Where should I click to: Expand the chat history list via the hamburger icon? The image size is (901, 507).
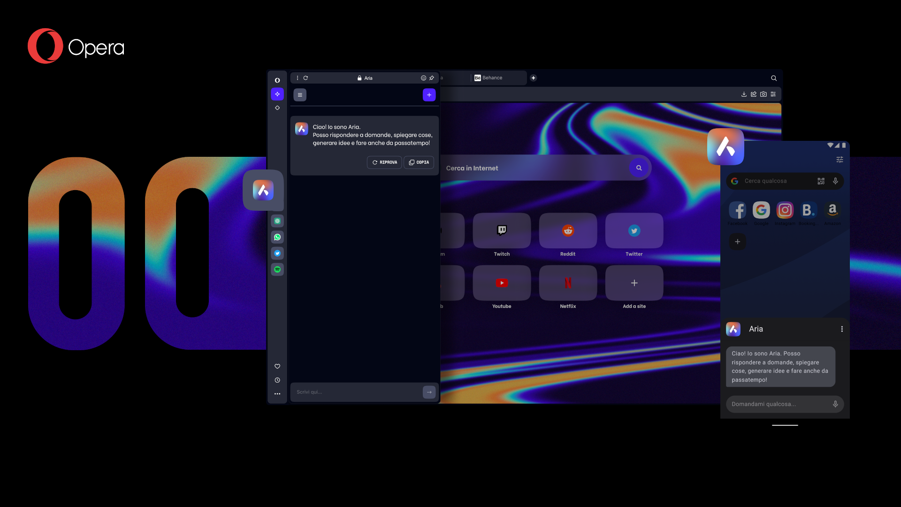pos(300,94)
